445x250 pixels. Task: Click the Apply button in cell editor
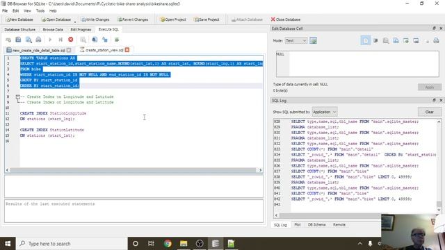(x=430, y=87)
